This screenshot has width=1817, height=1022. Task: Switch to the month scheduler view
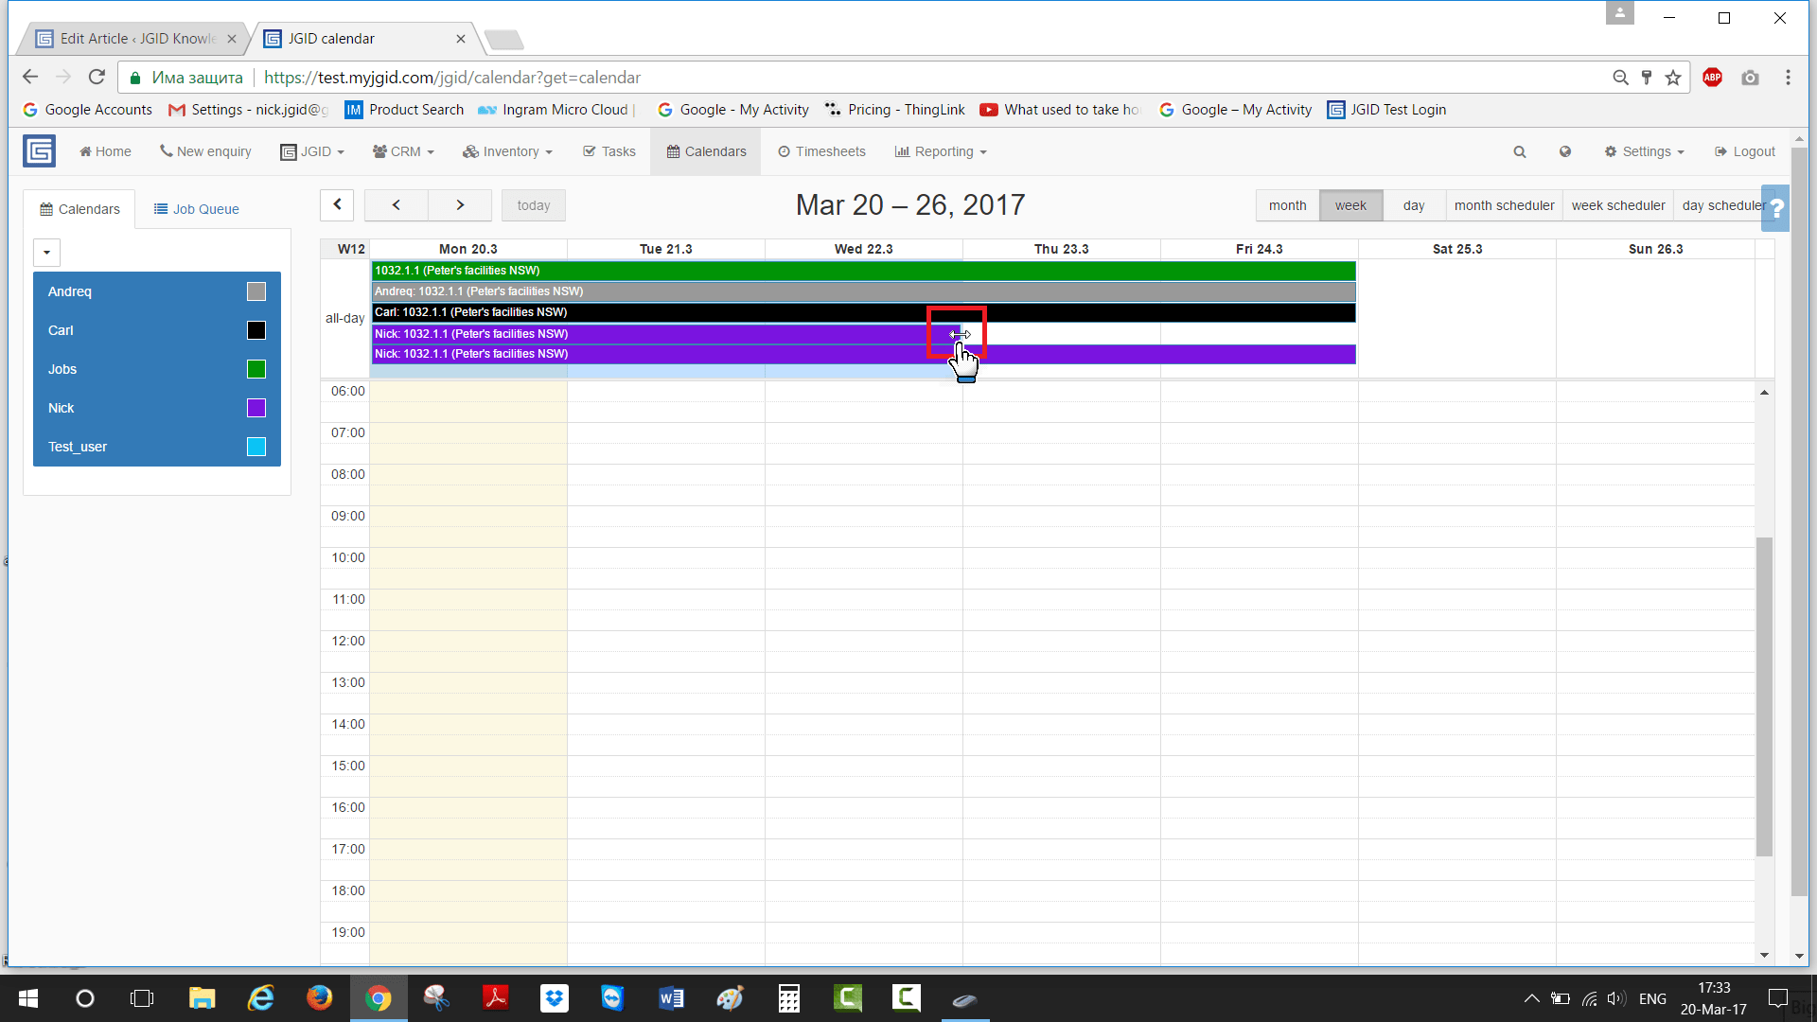pyautogui.click(x=1504, y=205)
